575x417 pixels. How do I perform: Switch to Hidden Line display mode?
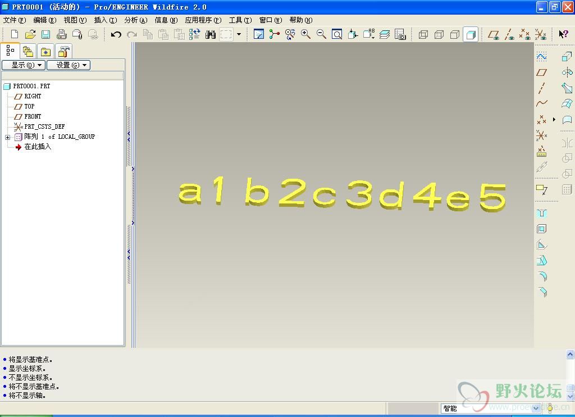tap(439, 34)
